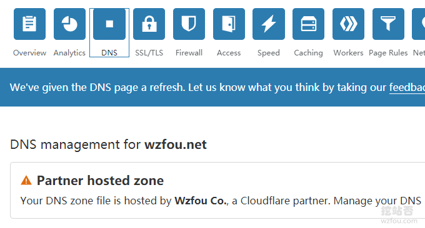Open the SSL/TLS padlock icon

(x=149, y=24)
